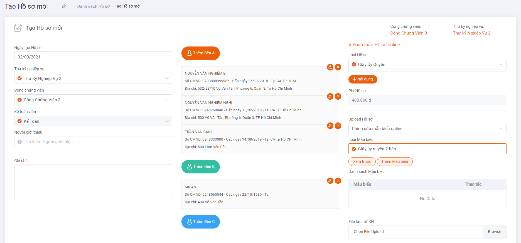Open the Upload Hồ sơ dropdown
521x243 pixels.
coord(427,129)
